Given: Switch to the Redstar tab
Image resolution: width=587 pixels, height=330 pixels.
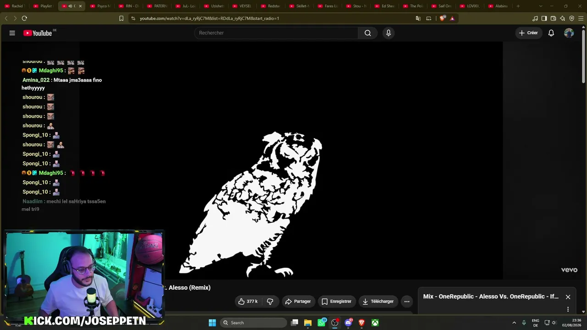Looking at the screenshot, I should pos(271,6).
